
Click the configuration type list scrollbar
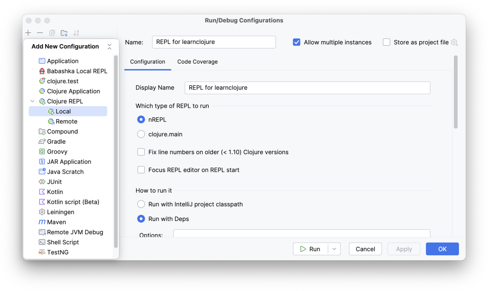(x=116, y=152)
